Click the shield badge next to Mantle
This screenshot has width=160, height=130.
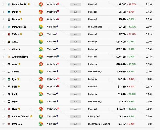pos(21,19)
